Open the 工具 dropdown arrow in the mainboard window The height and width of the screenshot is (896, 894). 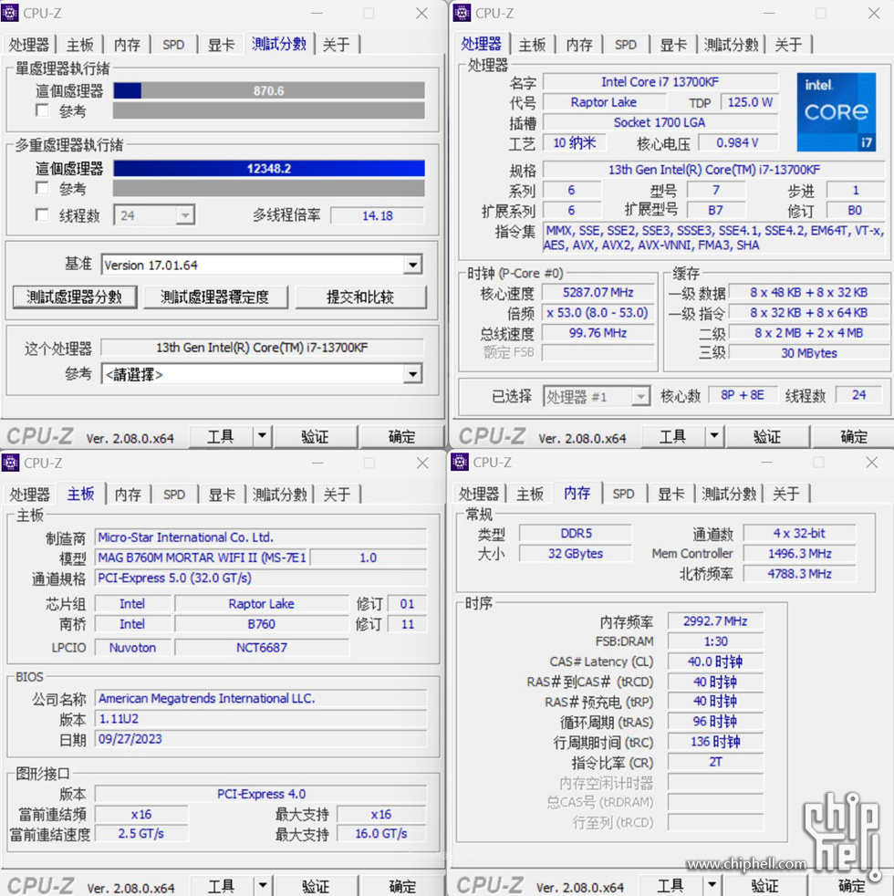(x=262, y=886)
